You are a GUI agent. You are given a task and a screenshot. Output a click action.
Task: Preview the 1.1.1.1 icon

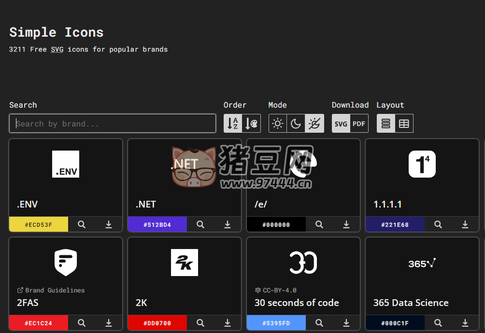coord(438,224)
